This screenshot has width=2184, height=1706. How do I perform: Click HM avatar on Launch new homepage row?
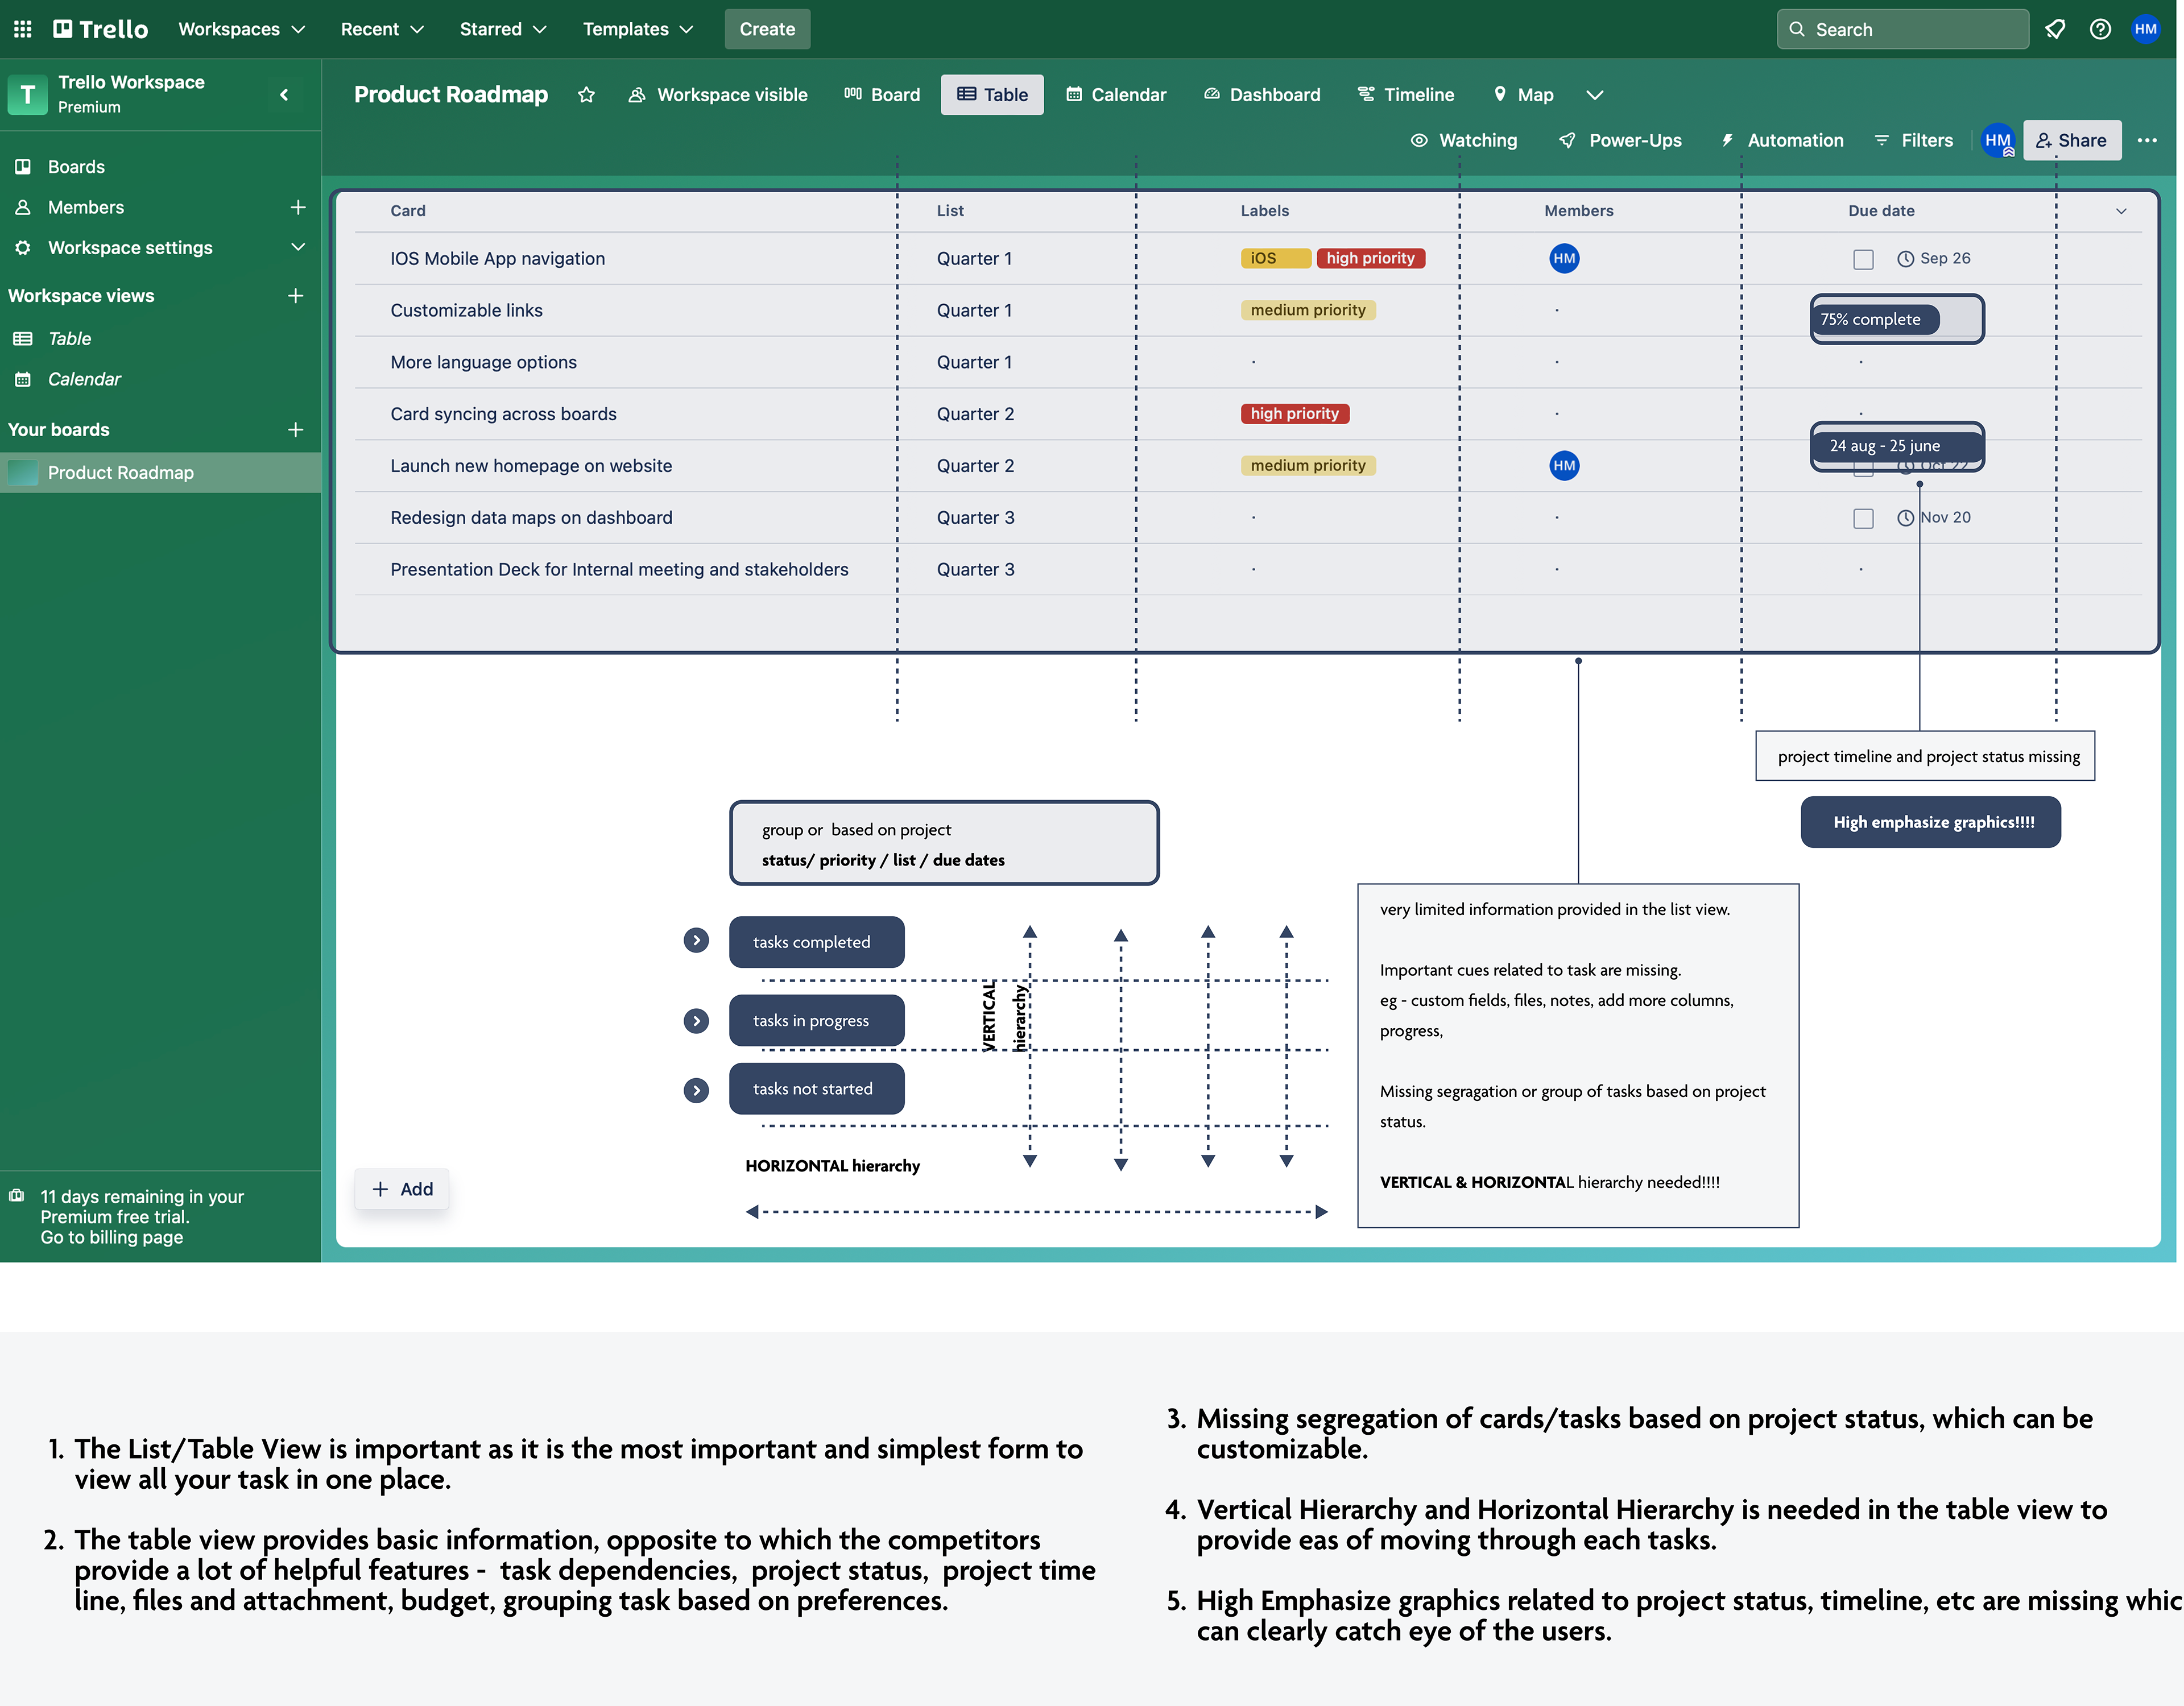pyautogui.click(x=1564, y=465)
